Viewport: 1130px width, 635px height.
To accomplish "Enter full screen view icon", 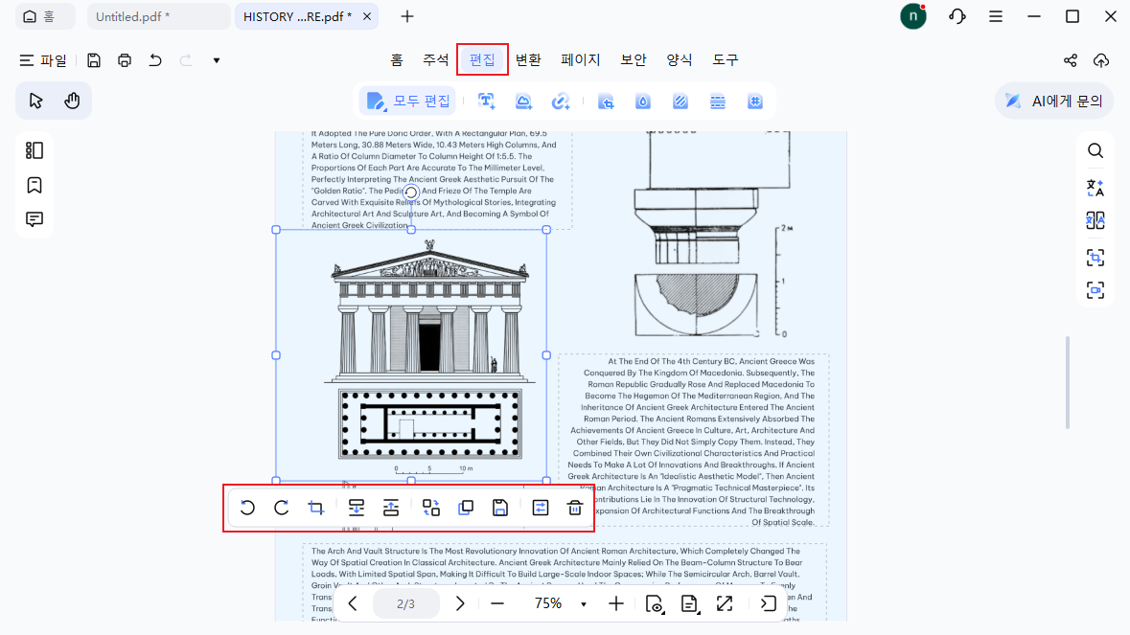I will click(725, 603).
